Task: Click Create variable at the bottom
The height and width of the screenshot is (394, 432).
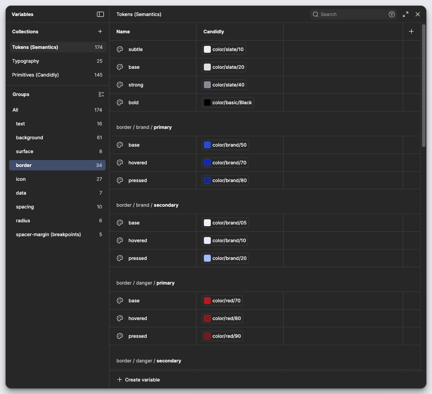Action: pos(138,380)
